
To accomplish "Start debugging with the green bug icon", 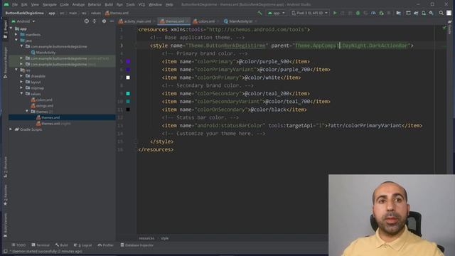I will click(x=358, y=13).
